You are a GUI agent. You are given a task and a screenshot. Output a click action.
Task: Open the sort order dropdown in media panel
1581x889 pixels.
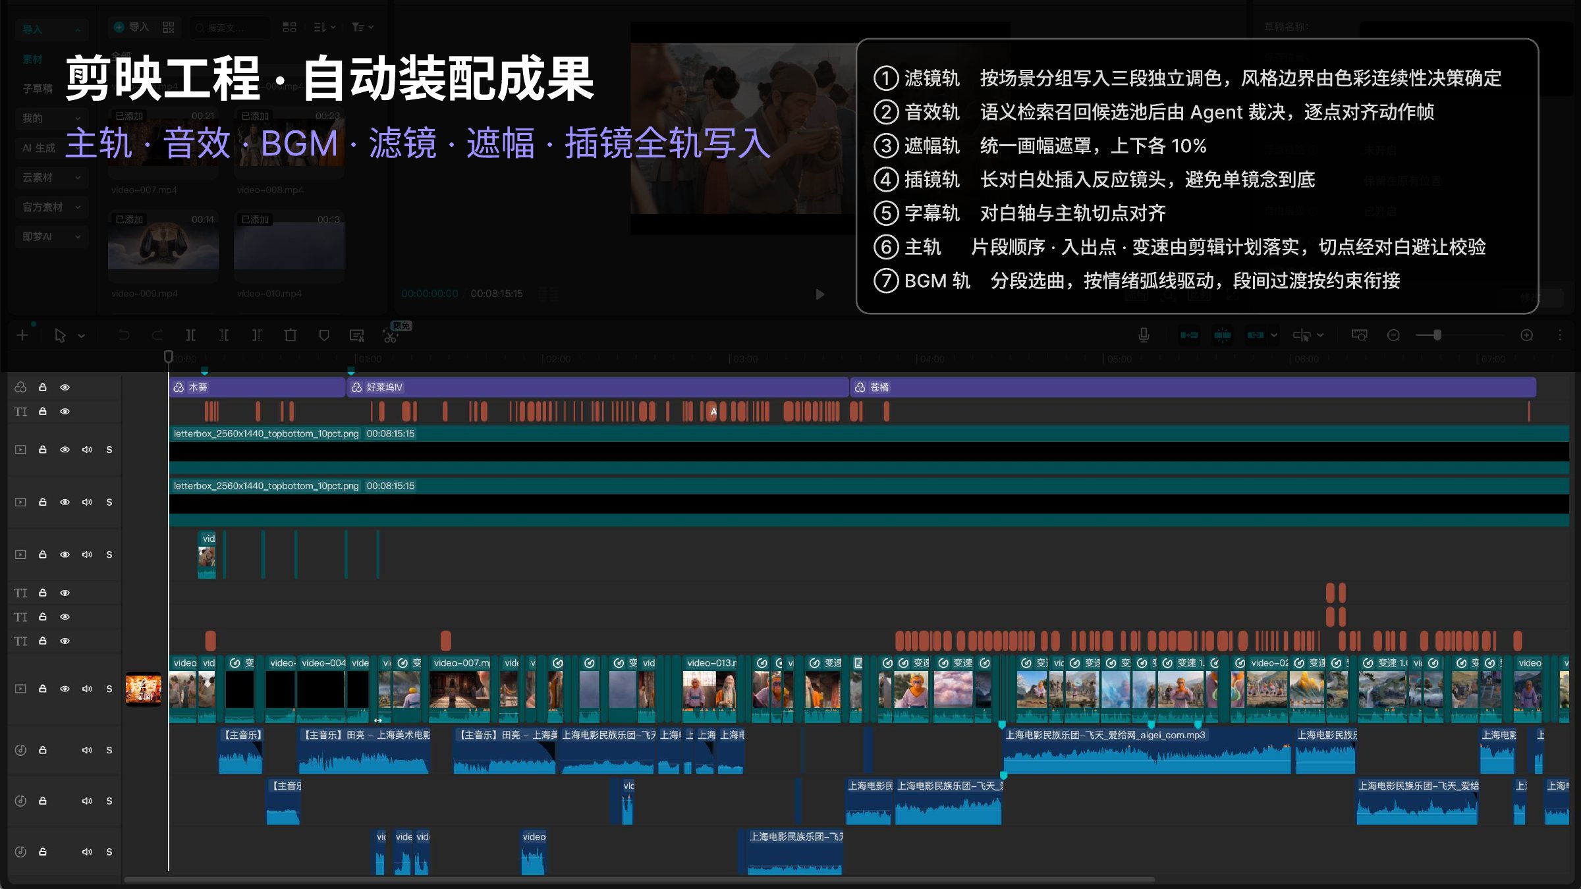coord(325,27)
